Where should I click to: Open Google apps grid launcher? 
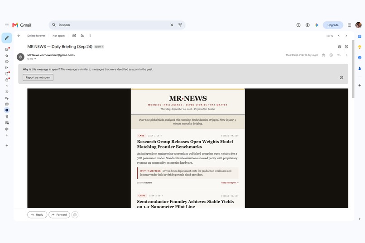click(x=350, y=25)
